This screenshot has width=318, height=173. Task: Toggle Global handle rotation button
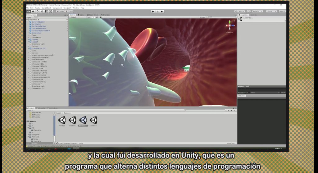point(69,11)
